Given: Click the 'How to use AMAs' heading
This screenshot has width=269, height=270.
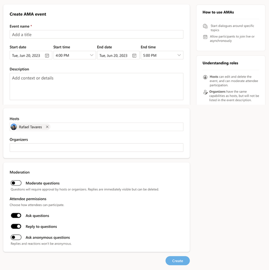Looking at the screenshot, I should 218,12.
